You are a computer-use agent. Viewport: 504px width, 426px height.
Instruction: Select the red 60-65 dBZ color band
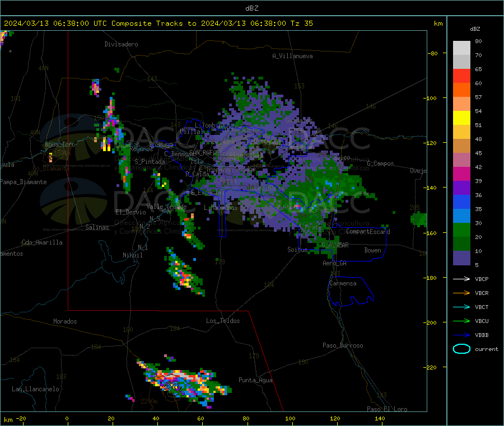click(461, 76)
